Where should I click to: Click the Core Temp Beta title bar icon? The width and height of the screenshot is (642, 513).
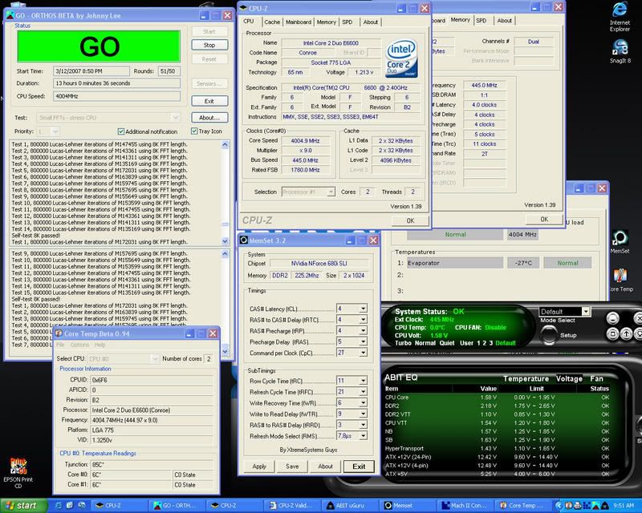(59, 333)
